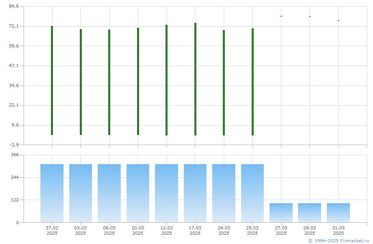Screen dimensions: 373x244
Task: Click the green price bar for 25.03 2025
Action: tap(253, 82)
